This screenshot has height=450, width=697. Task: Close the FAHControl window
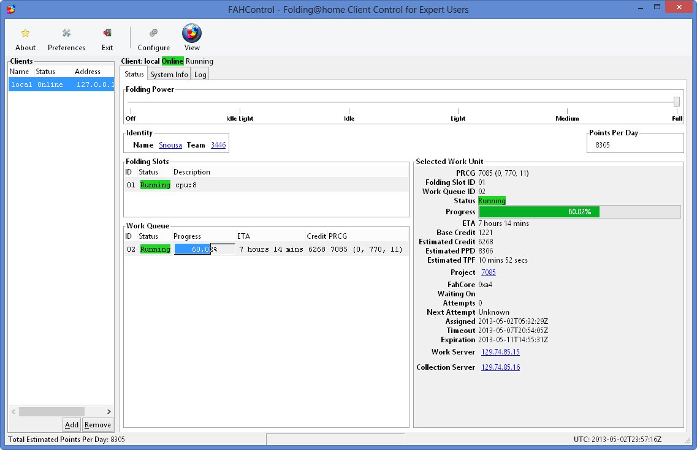(679, 7)
